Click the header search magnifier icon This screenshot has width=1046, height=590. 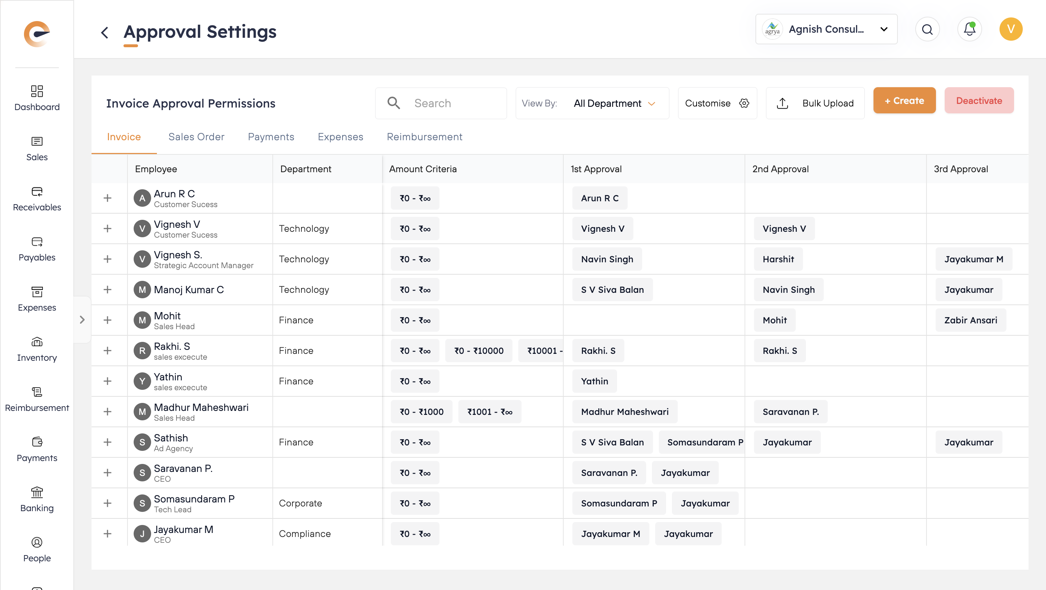pyautogui.click(x=927, y=29)
